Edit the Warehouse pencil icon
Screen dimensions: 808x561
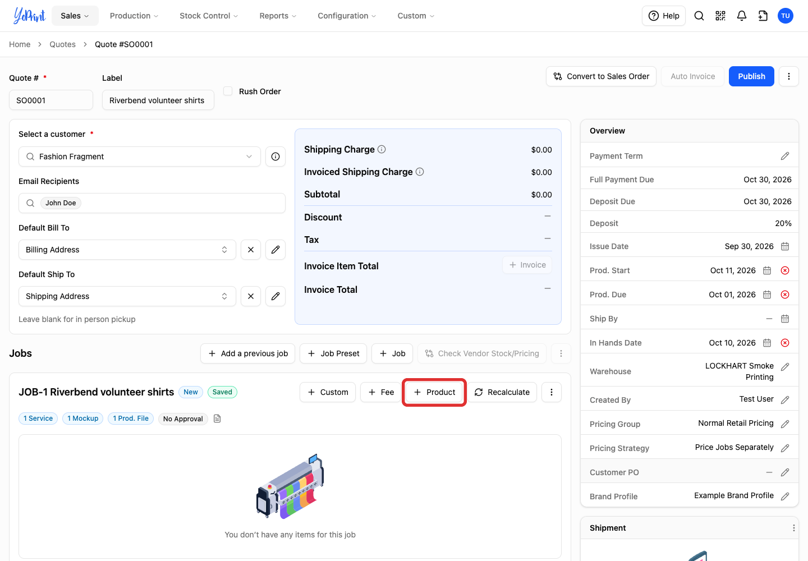click(x=785, y=367)
